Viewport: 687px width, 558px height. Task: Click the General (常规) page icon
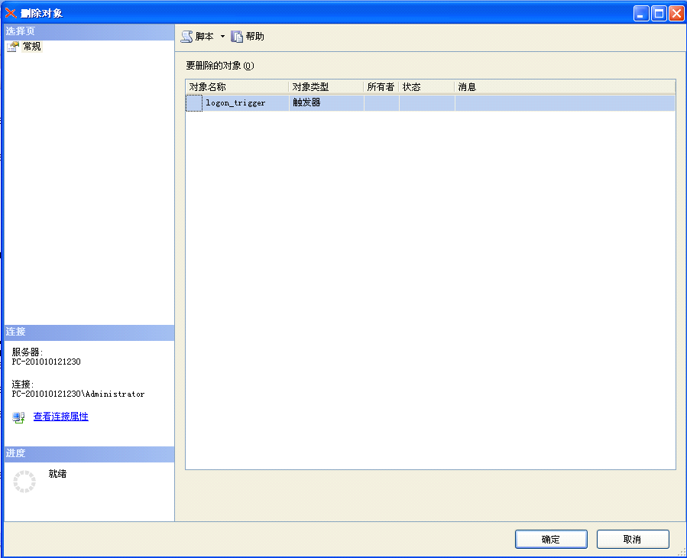pos(13,47)
